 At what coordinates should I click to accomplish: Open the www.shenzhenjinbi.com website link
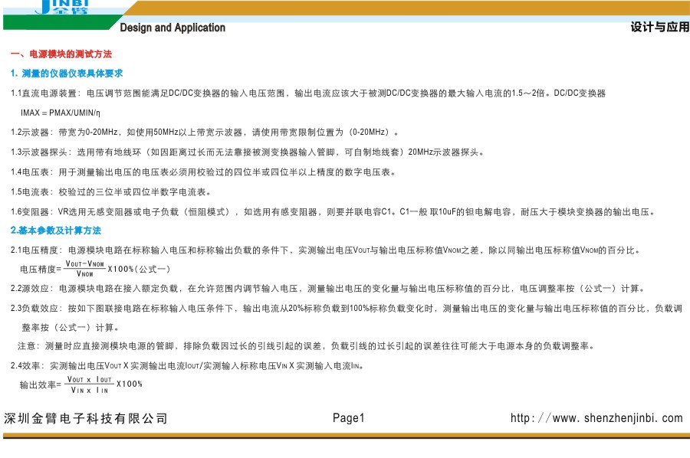point(596,418)
